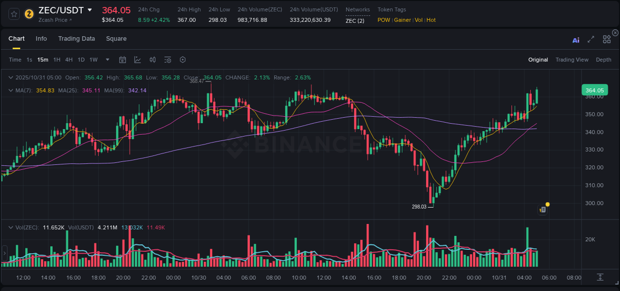Open the extra timeframes dropdown arrow
620x291 pixels.
pos(107,59)
